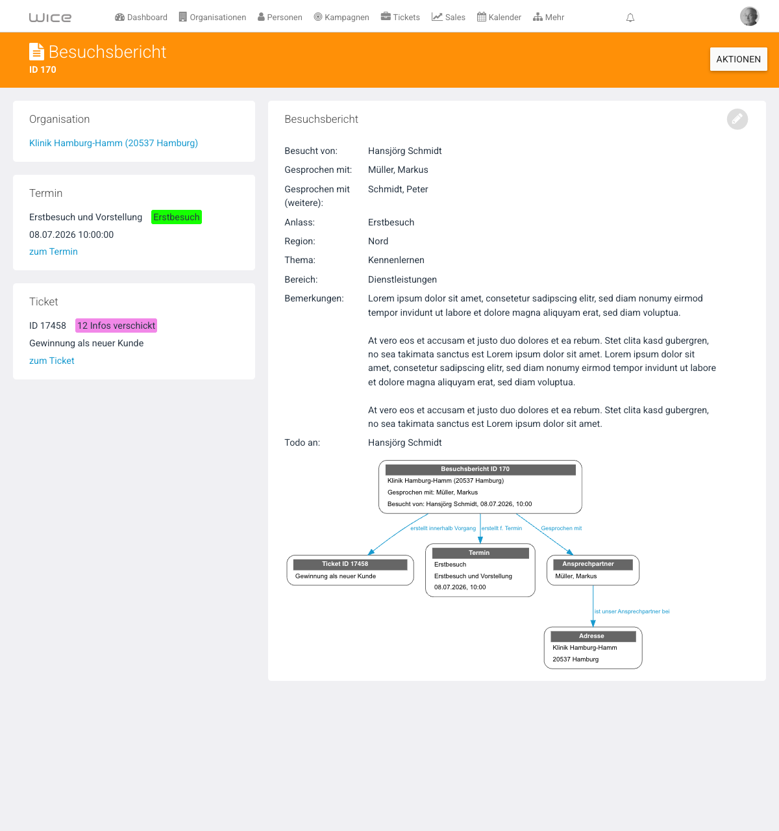The image size is (779, 831).
Task: Switch to Tickets in the navigation bar
Action: (x=401, y=18)
